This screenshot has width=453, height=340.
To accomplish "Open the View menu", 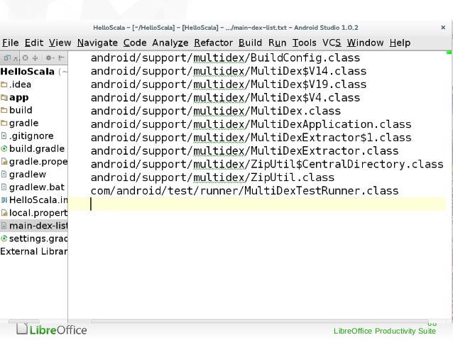I will (60, 43).
